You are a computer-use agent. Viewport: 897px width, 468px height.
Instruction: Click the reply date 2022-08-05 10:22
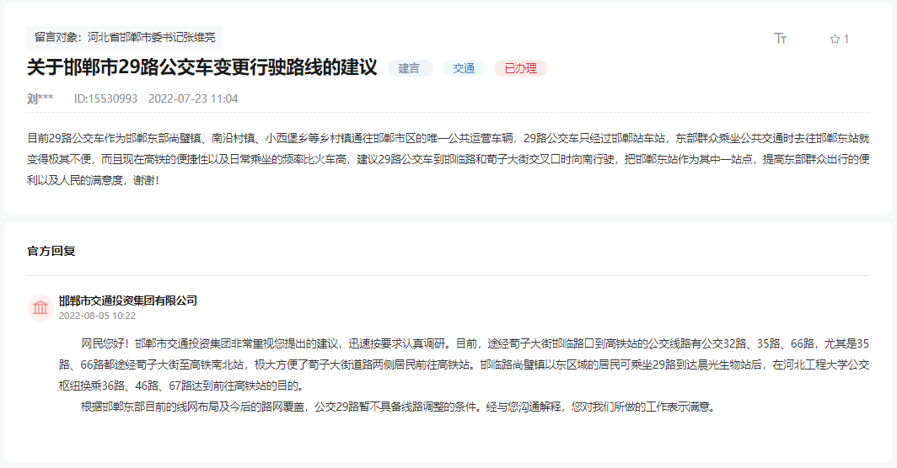point(97,316)
